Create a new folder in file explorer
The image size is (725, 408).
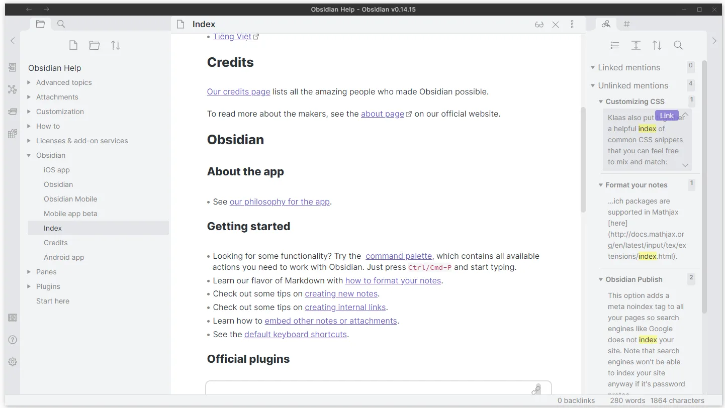pyautogui.click(x=95, y=45)
